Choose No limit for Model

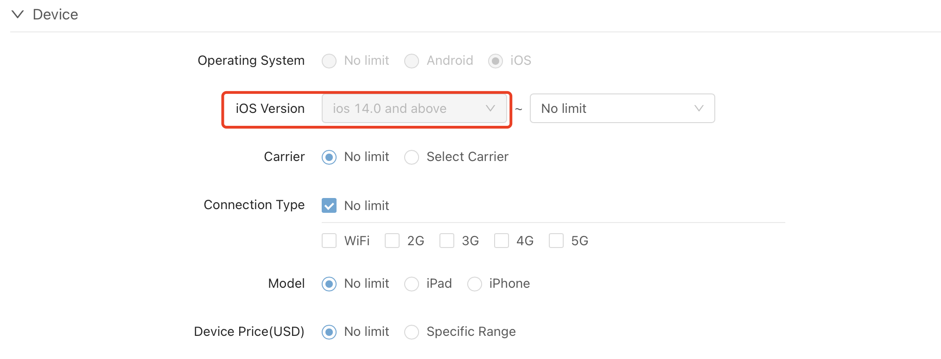pyautogui.click(x=329, y=284)
